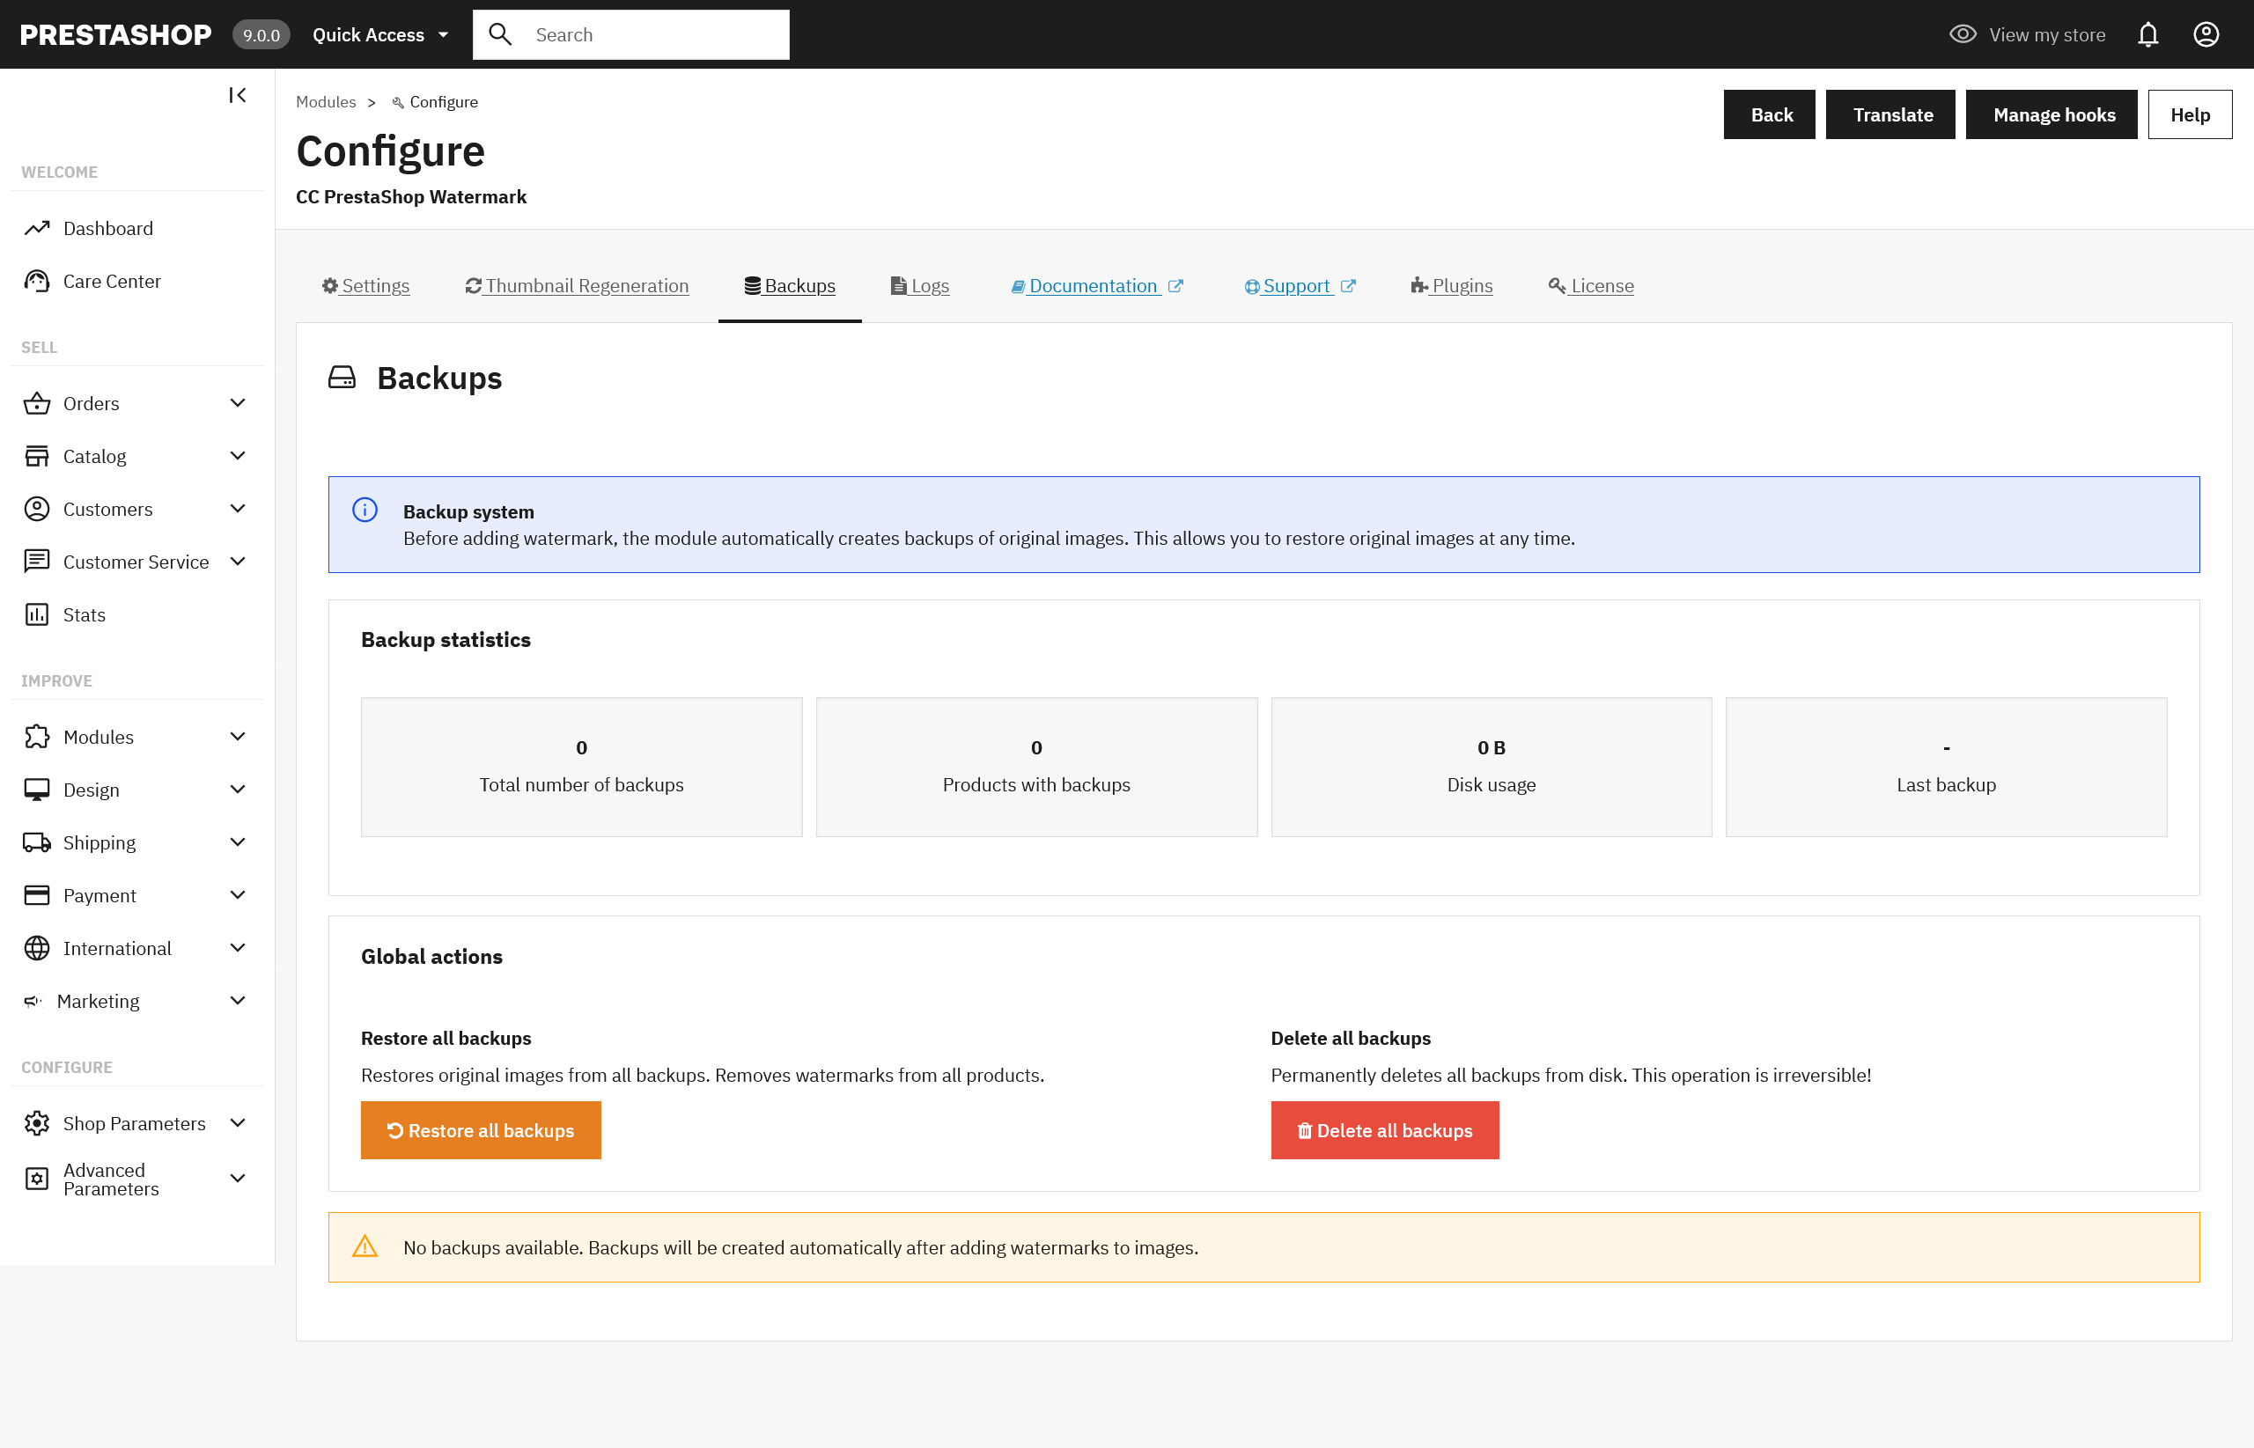
Task: Expand the Orders menu chevron
Action: pos(238,403)
